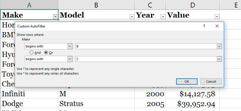Screen dimensions: 241x111
Task: Select column B header
Action: [x=96, y=5]
